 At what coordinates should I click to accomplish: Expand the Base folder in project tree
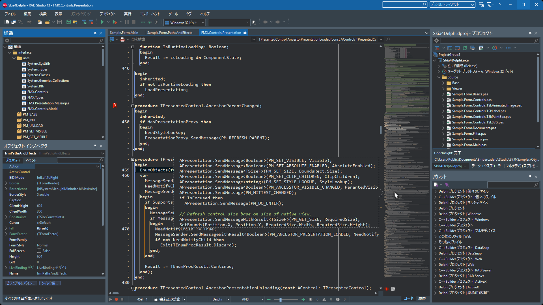point(443,83)
